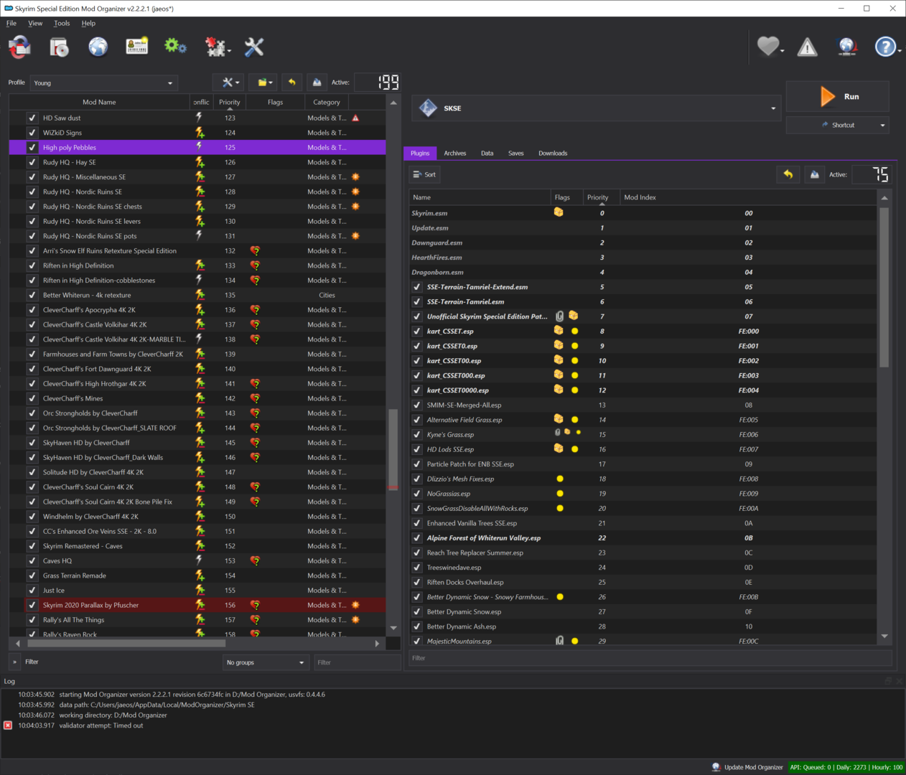Uncheck the WiZkiD Signs mod checkbox
This screenshot has height=775, width=906.
point(32,133)
